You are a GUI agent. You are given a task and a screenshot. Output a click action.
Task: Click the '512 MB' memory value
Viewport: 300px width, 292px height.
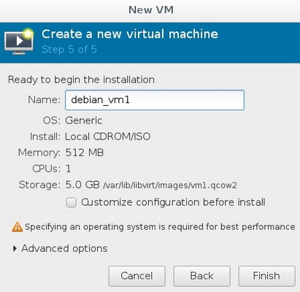[85, 153]
